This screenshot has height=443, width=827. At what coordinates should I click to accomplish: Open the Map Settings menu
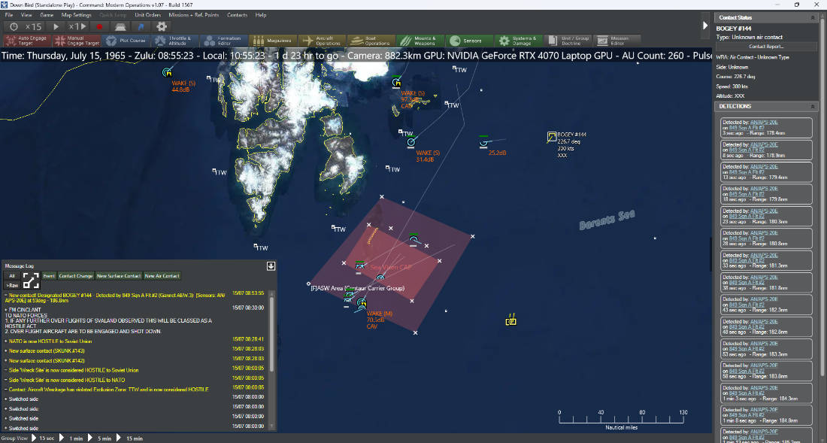coord(76,15)
